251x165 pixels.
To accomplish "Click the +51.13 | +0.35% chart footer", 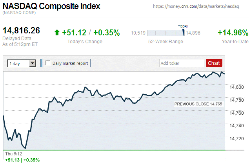I will 22,160.
